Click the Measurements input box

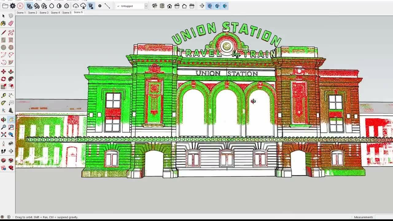pyautogui.click(x=384, y=217)
